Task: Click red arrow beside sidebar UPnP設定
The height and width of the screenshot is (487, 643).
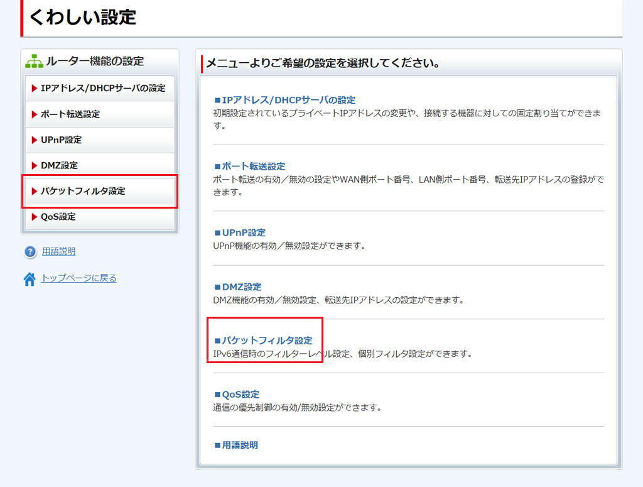Action: pos(35,140)
